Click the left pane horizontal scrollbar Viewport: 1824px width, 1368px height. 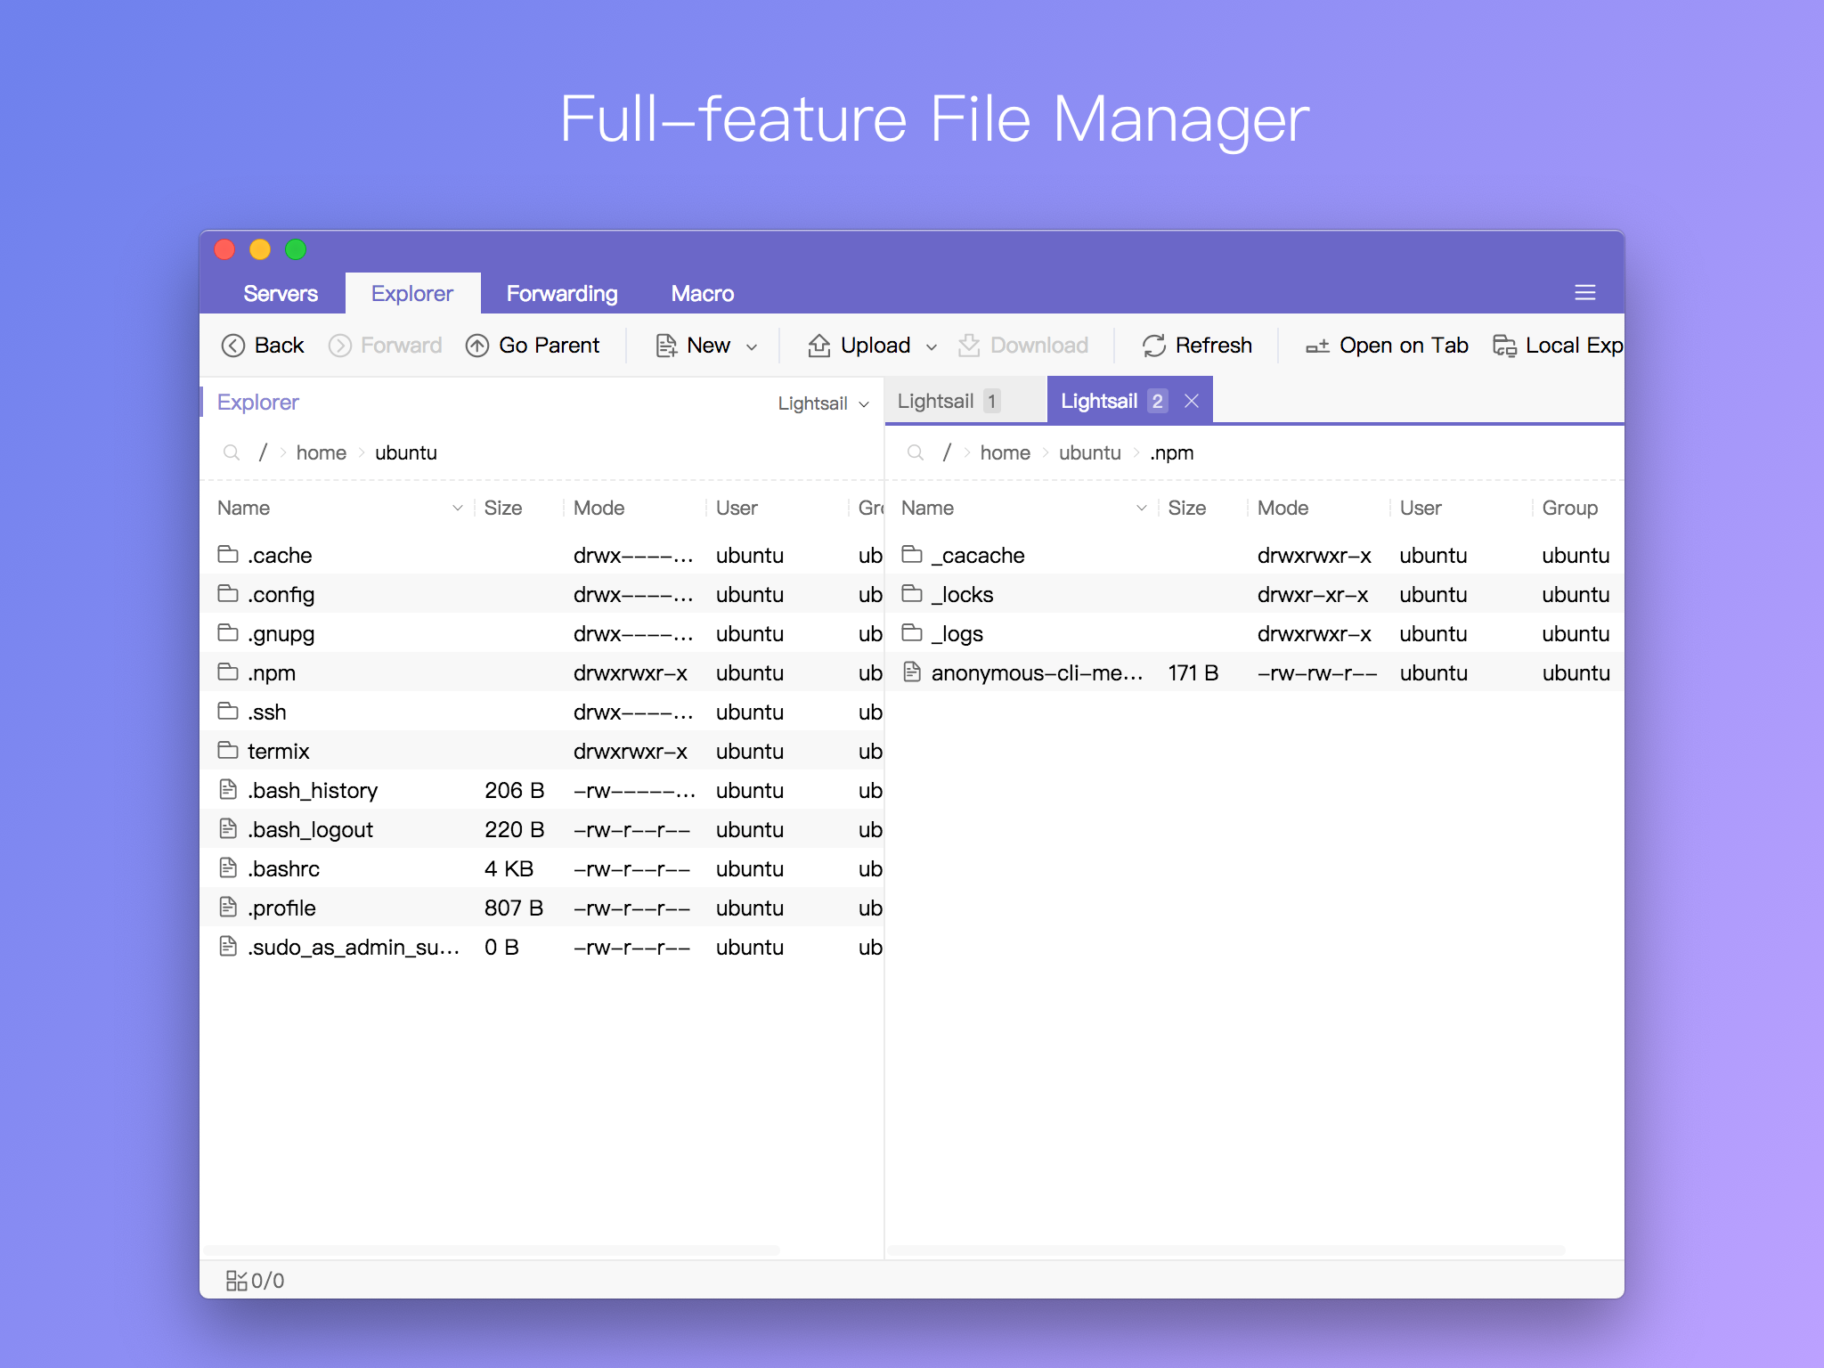(x=490, y=1250)
